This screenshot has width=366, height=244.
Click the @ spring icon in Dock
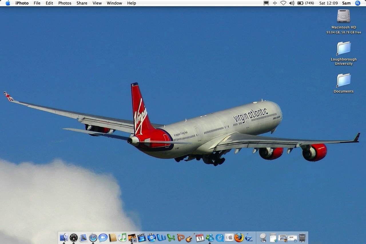click(263, 237)
